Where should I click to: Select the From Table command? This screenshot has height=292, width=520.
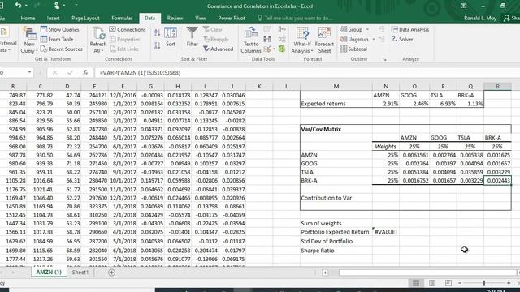57,39
